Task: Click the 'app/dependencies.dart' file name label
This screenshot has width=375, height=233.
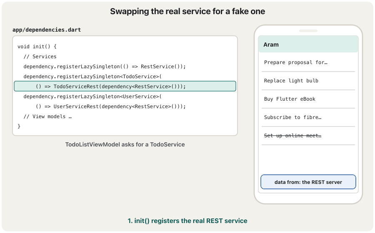Action: pos(47,30)
